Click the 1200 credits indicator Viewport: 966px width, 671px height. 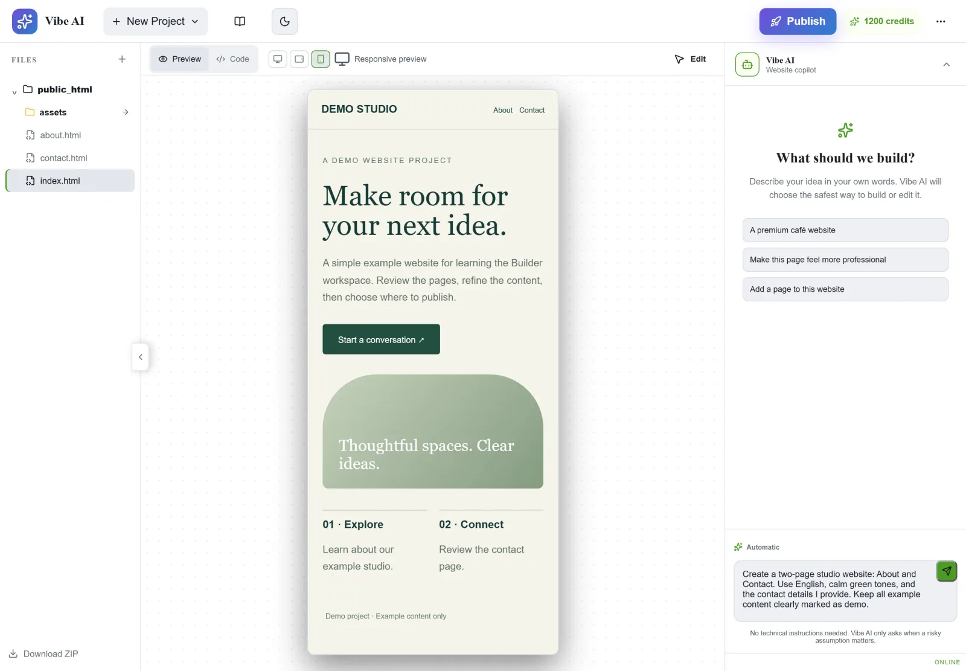tap(882, 21)
